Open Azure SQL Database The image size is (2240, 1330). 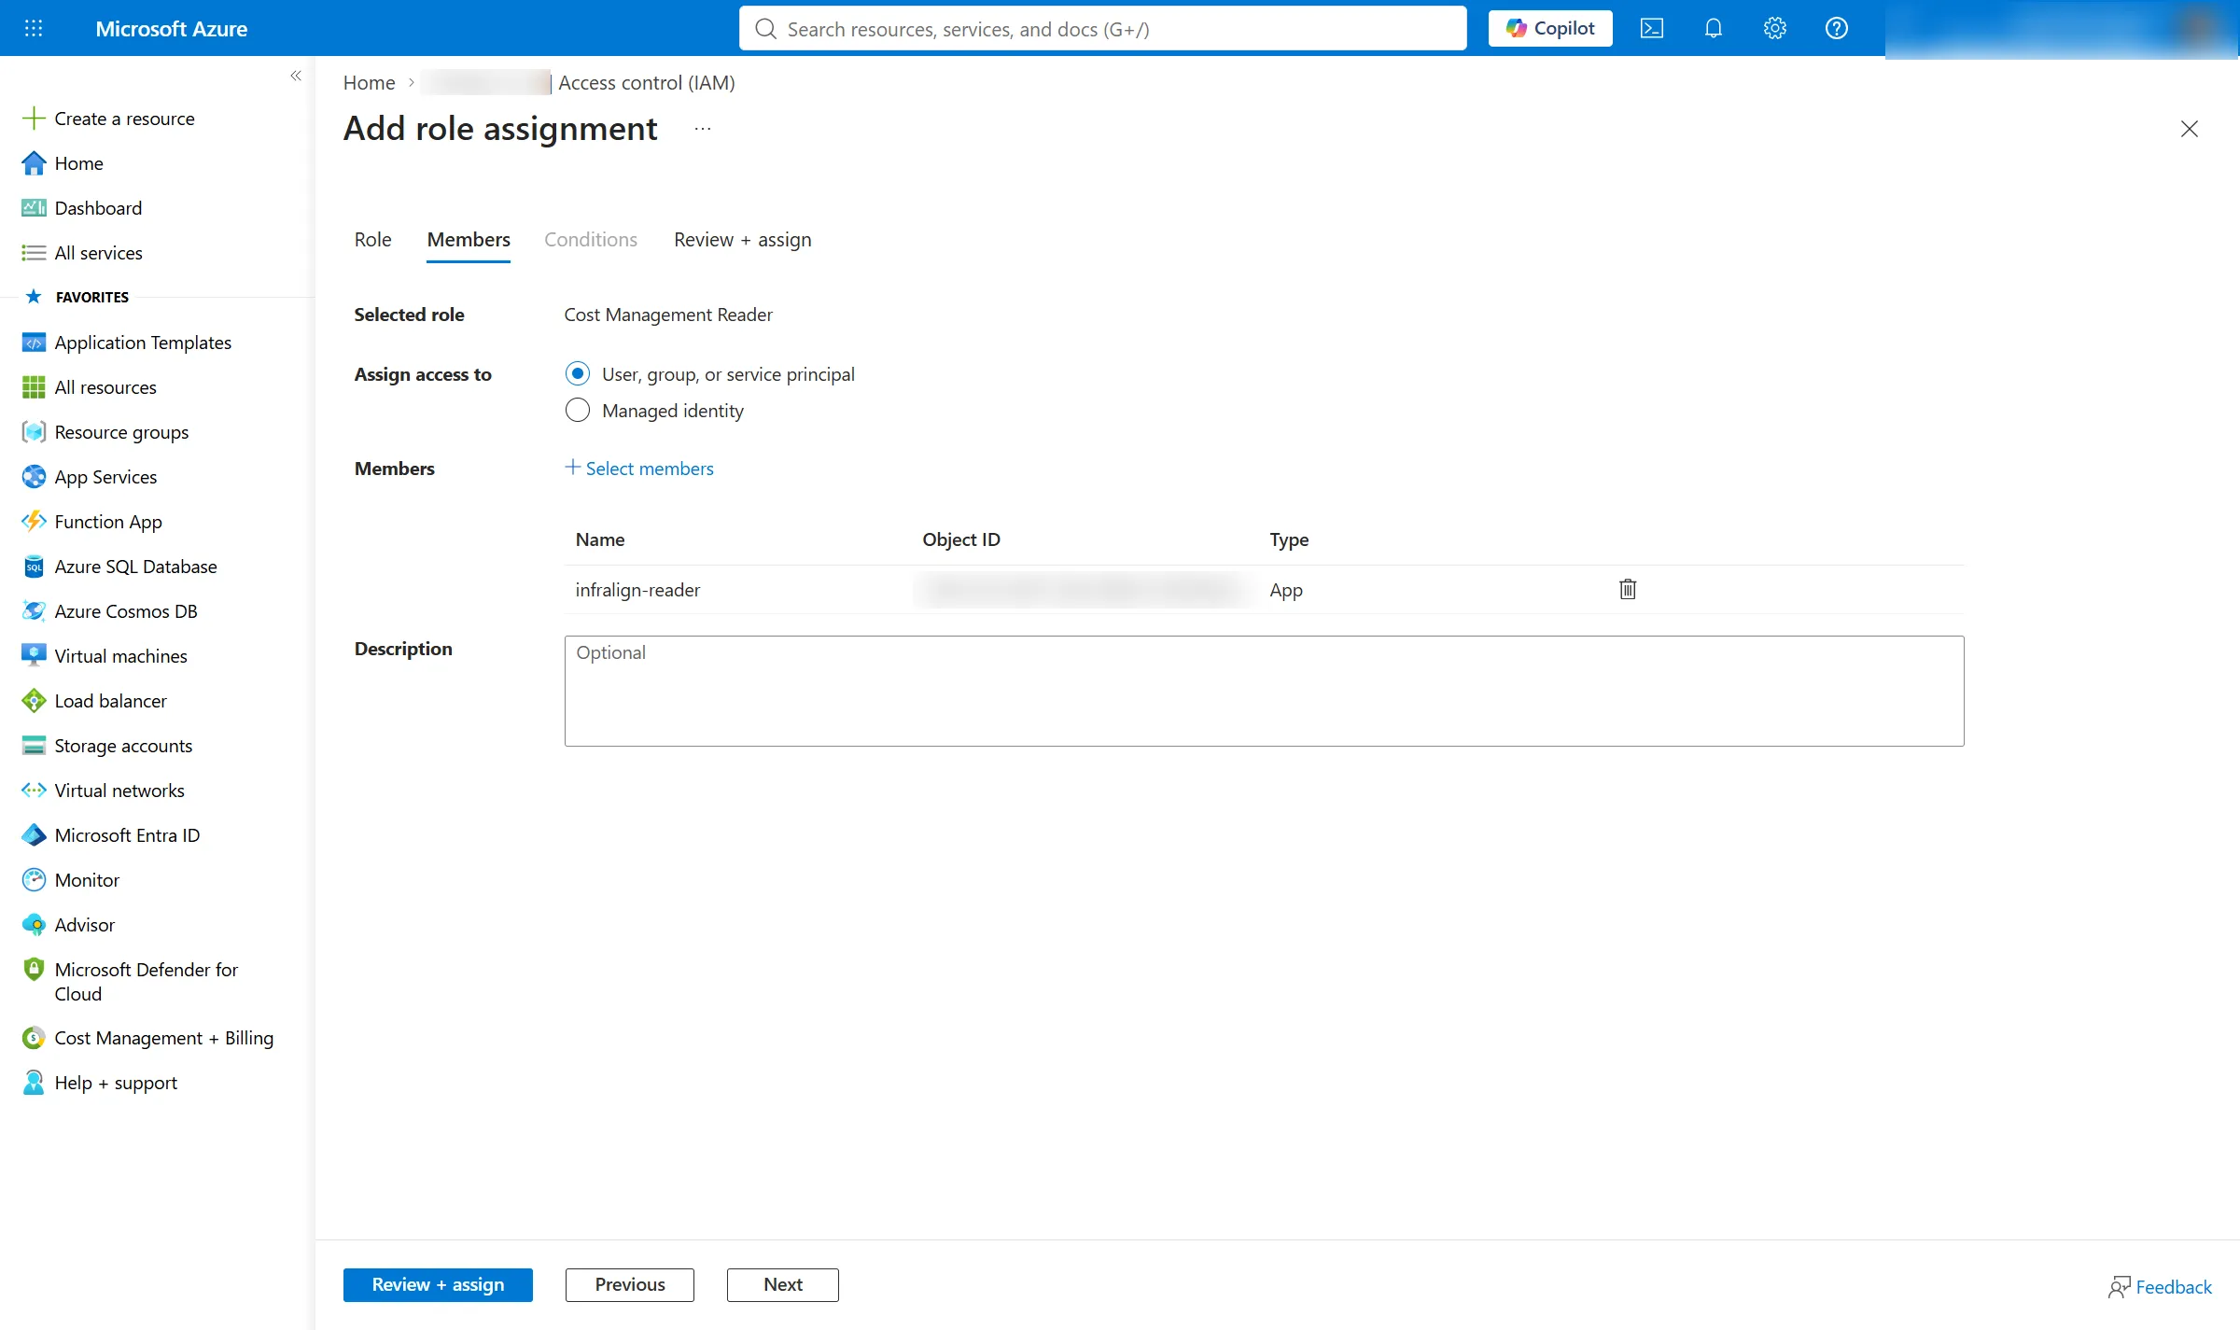(135, 567)
